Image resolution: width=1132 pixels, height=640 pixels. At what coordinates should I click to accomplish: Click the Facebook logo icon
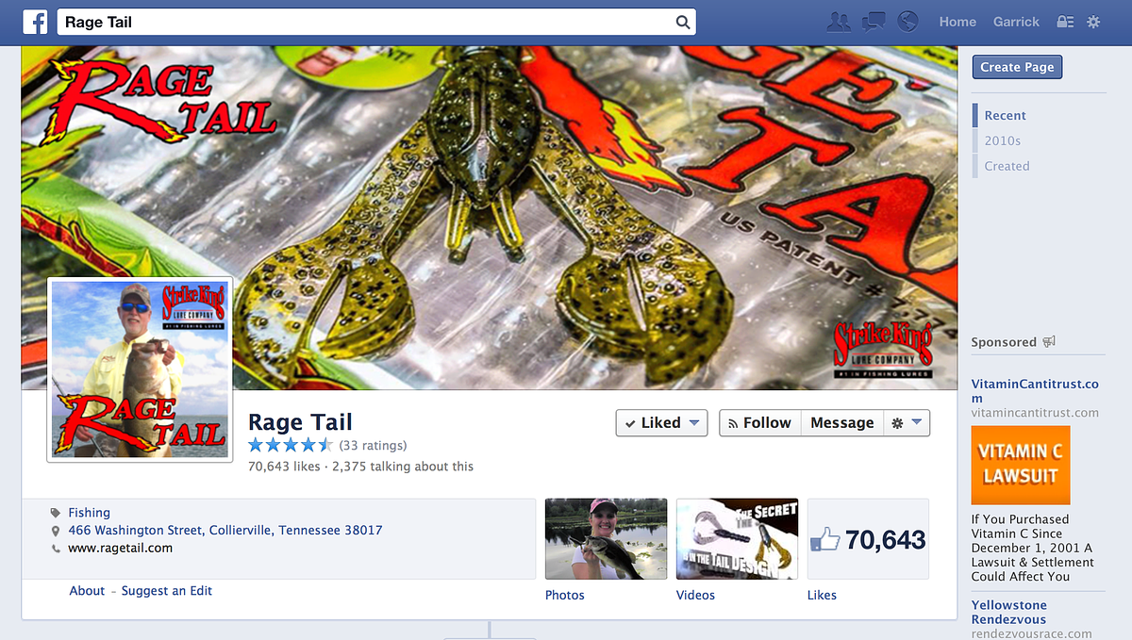(x=35, y=22)
